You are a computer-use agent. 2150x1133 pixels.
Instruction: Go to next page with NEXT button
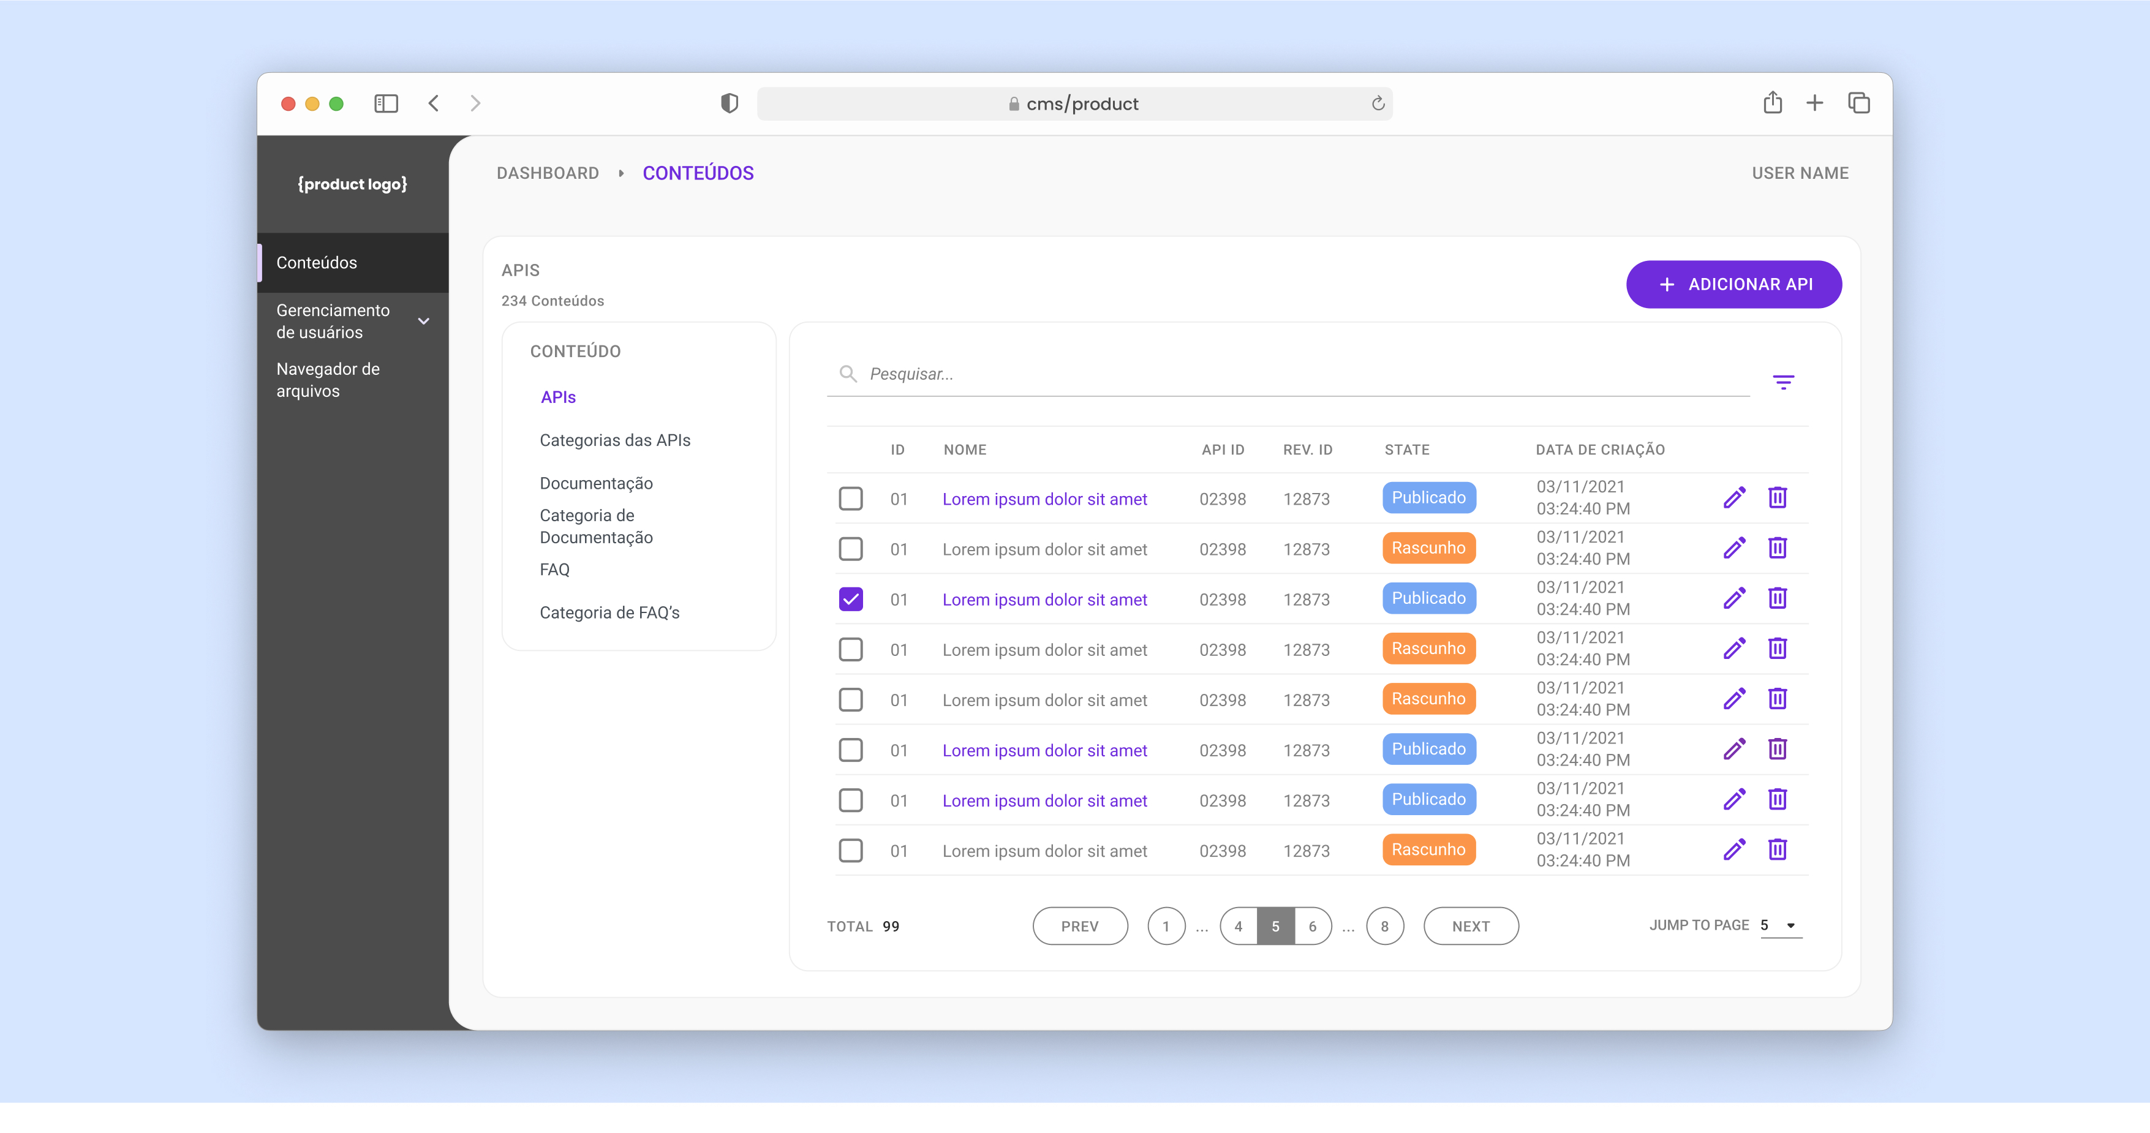[x=1471, y=926]
